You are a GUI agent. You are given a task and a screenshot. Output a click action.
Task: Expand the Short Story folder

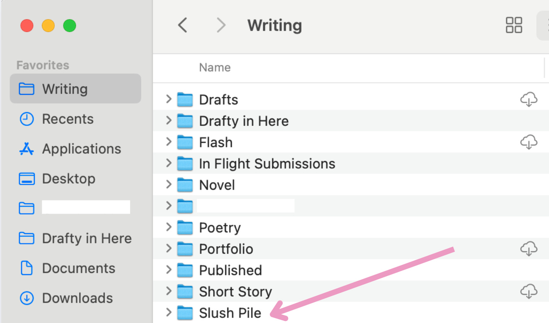pos(168,291)
